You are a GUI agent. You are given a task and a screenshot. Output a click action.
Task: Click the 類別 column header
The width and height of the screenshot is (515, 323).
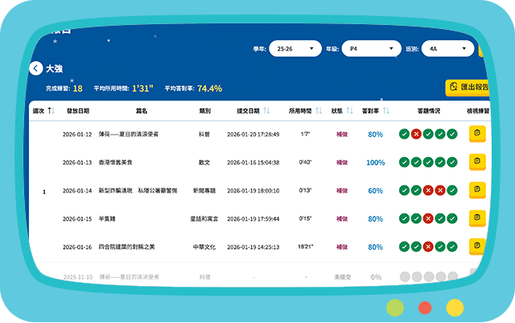(204, 111)
